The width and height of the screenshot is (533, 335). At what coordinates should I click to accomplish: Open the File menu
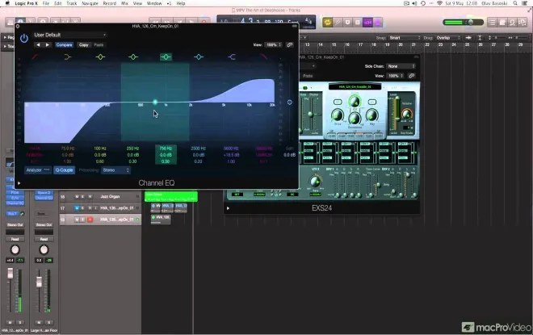(x=45, y=3)
